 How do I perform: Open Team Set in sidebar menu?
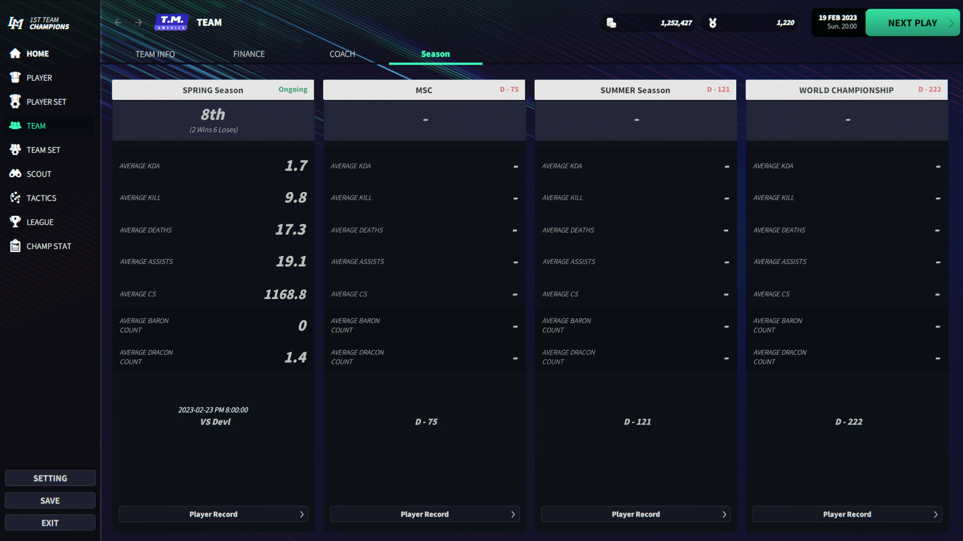tap(43, 150)
